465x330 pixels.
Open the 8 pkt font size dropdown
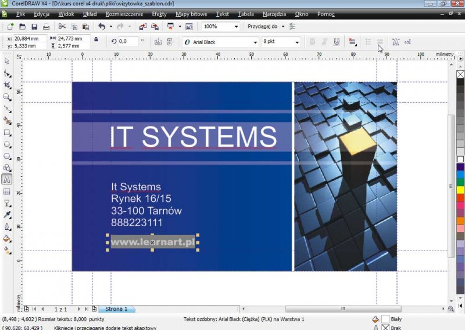point(297,42)
